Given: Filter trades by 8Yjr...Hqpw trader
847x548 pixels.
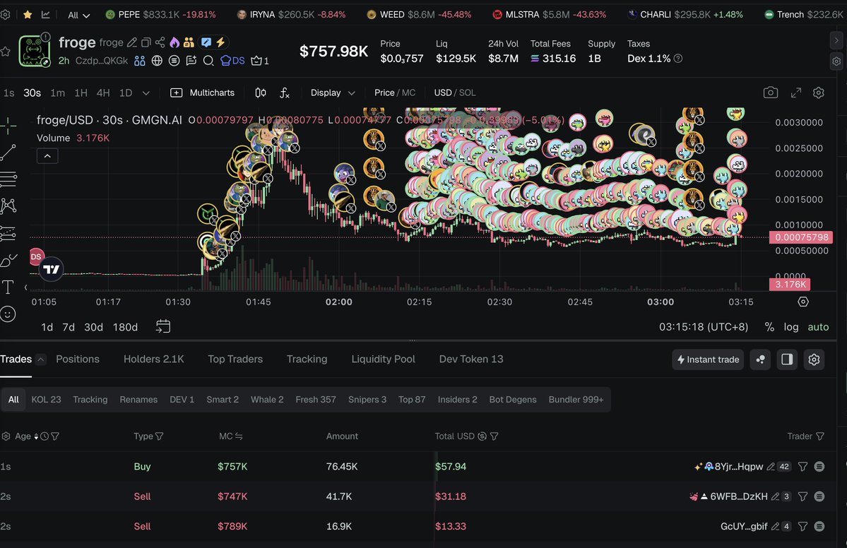Looking at the screenshot, I should coord(802,467).
